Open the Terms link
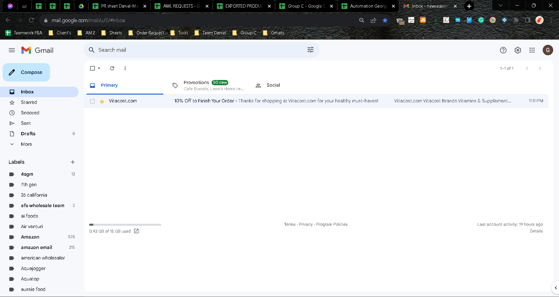559x297 pixels. (x=290, y=224)
